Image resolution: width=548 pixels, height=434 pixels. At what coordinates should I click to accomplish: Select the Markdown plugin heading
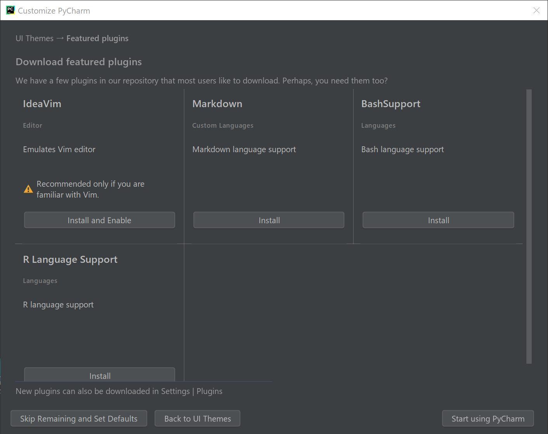[217, 104]
